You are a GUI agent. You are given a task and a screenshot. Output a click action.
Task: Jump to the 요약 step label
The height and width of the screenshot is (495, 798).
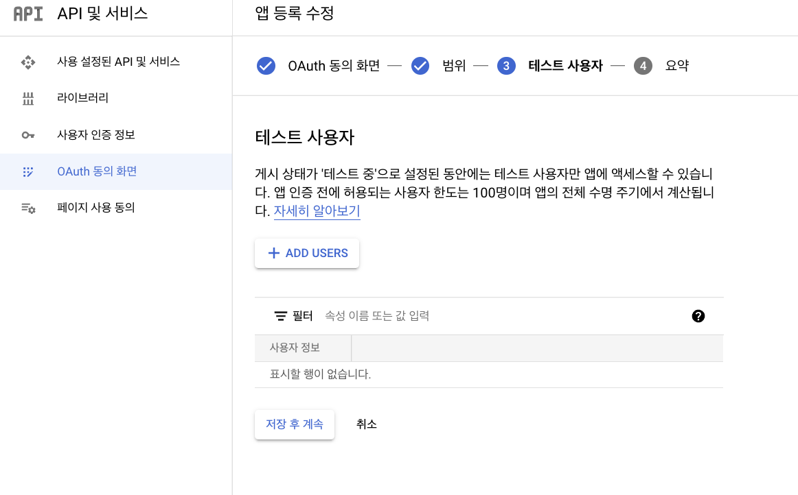tap(677, 66)
